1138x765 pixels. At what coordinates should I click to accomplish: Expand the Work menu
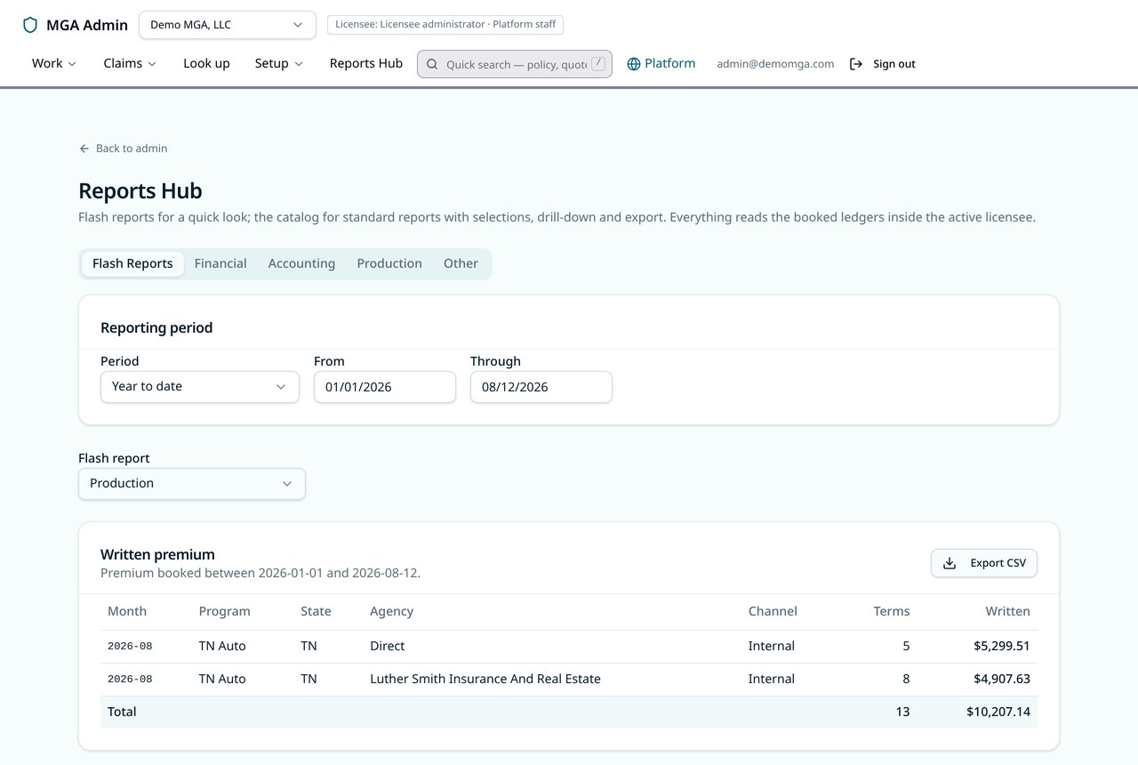point(54,63)
